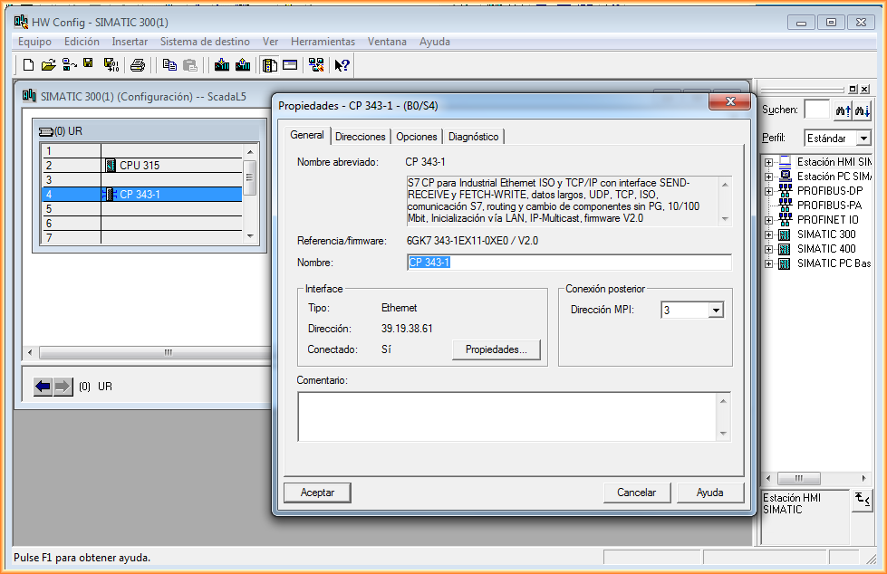Viewport: 887px width, 574px height.
Task: Click the description box scroll-down arrow
Action: [x=724, y=218]
